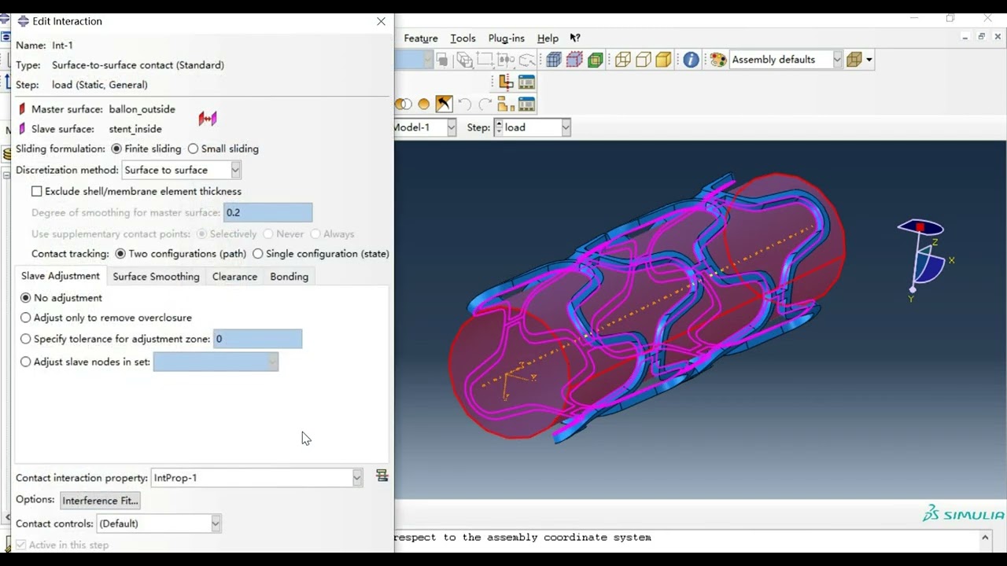Open the Query information tool
The image size is (1007, 566).
coord(691,60)
